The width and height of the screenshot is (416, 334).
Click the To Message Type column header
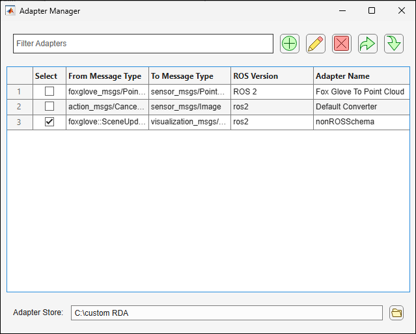pyautogui.click(x=189, y=76)
